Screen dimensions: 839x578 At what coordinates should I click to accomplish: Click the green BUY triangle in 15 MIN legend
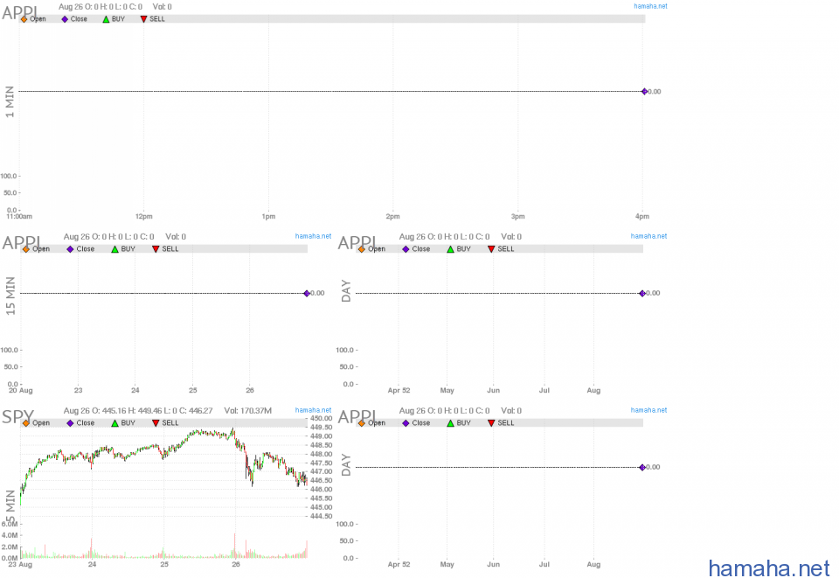click(114, 249)
